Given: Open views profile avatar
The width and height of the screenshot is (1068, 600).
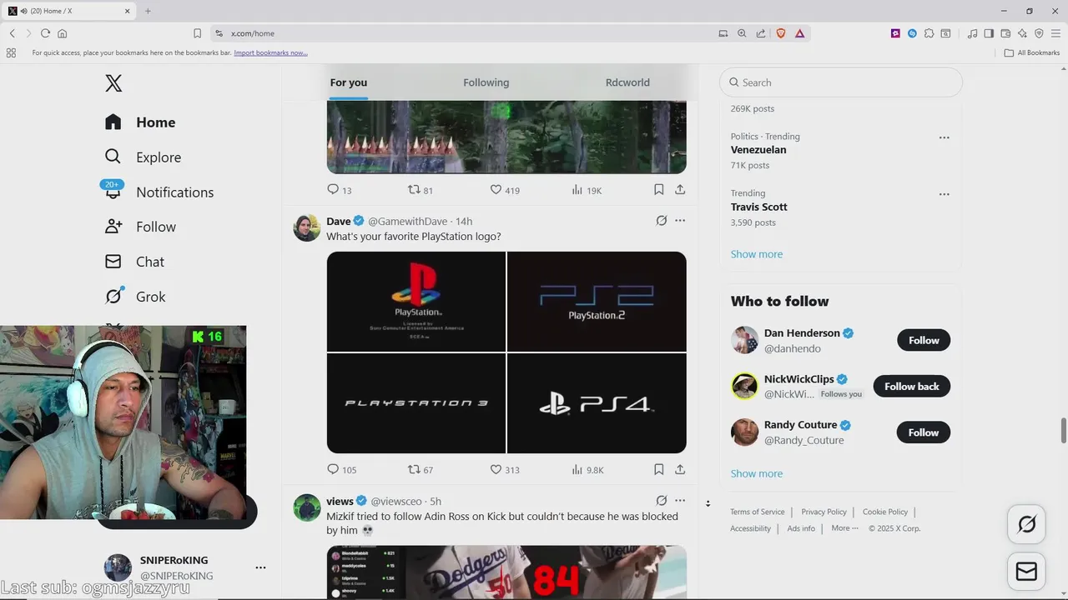Looking at the screenshot, I should click(x=307, y=507).
